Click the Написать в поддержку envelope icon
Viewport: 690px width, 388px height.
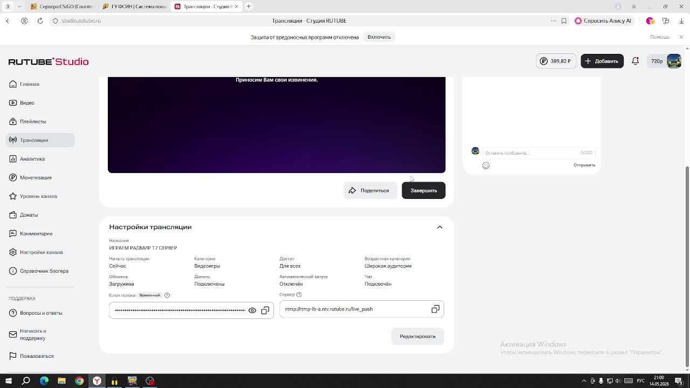13,335
